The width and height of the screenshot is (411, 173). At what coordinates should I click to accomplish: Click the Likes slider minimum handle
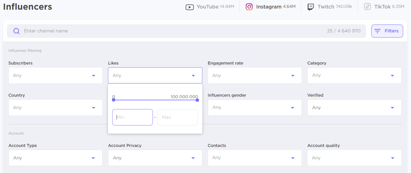tap(113, 100)
